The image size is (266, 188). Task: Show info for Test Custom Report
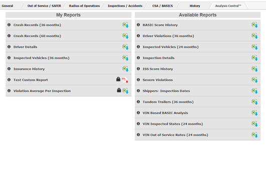(9, 80)
